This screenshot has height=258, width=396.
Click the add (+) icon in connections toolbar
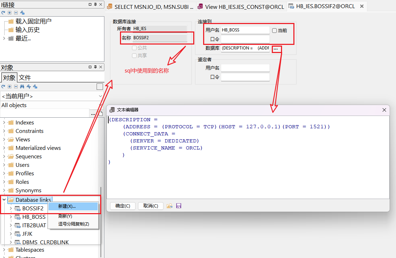coord(10,13)
